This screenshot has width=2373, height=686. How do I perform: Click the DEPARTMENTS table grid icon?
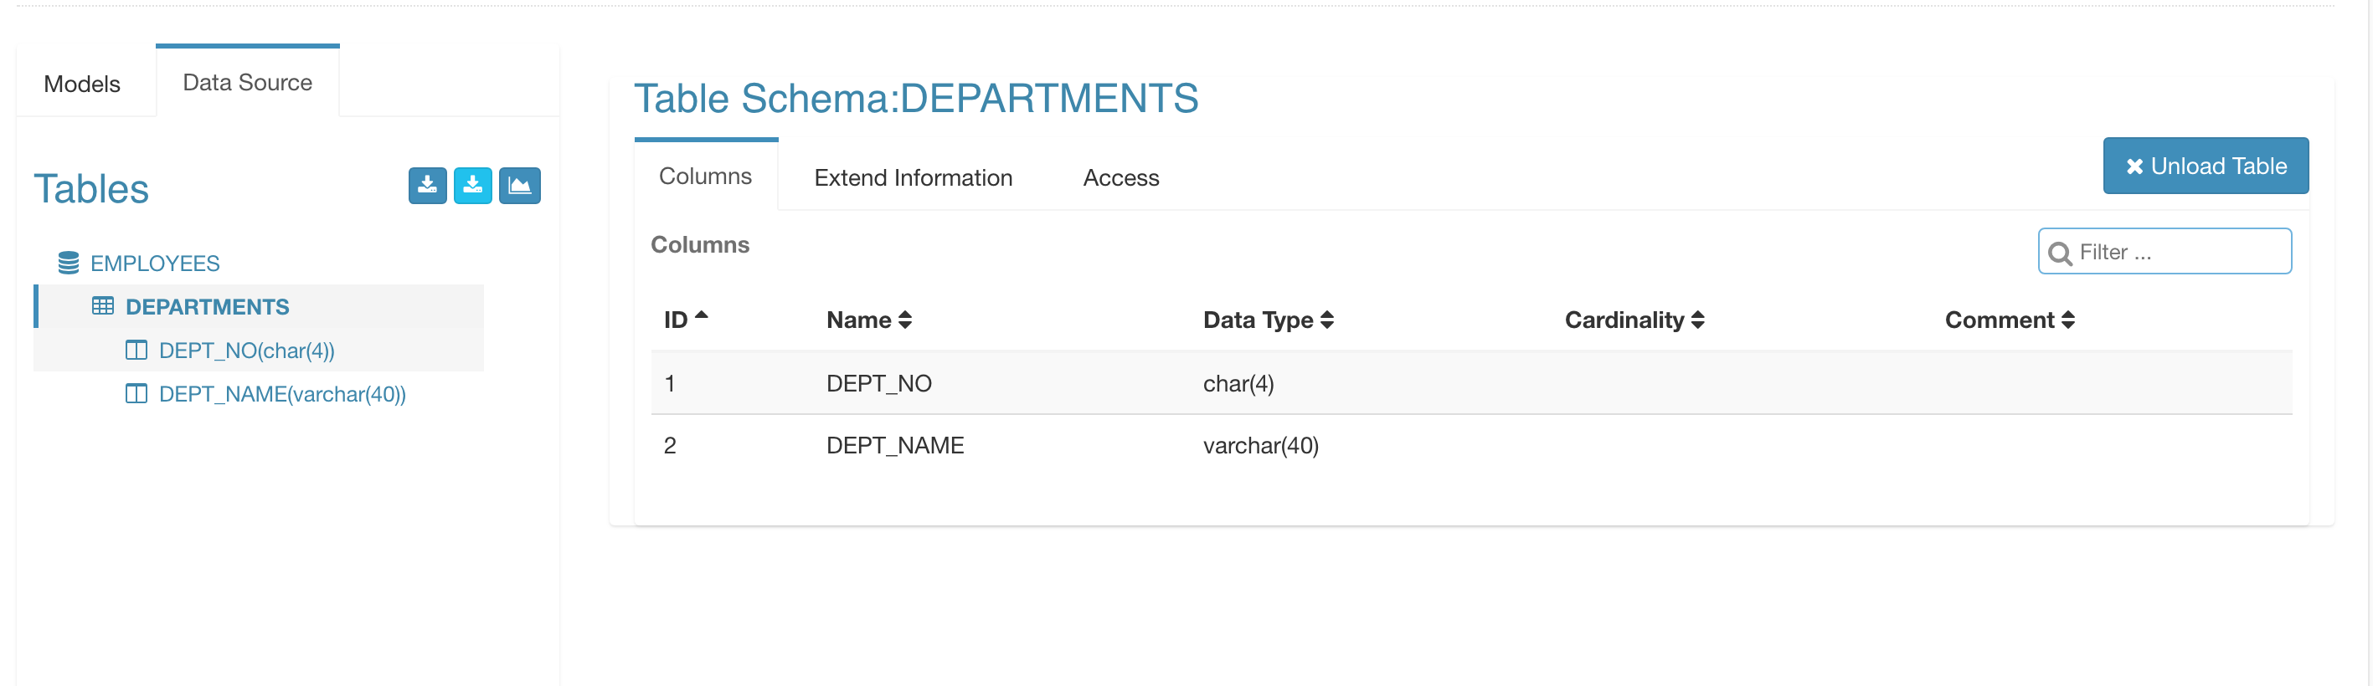tap(102, 305)
